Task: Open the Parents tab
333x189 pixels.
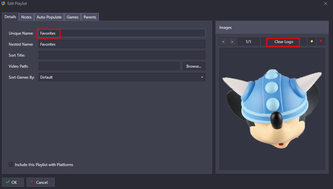Action: [x=90, y=17]
